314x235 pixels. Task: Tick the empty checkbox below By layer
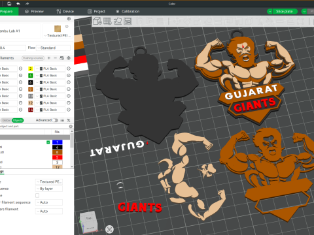pyautogui.click(x=37, y=195)
